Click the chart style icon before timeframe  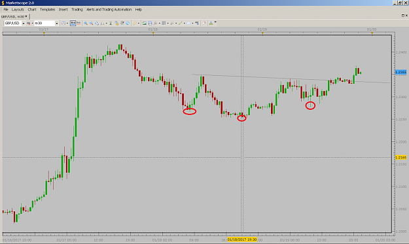pos(28,23)
